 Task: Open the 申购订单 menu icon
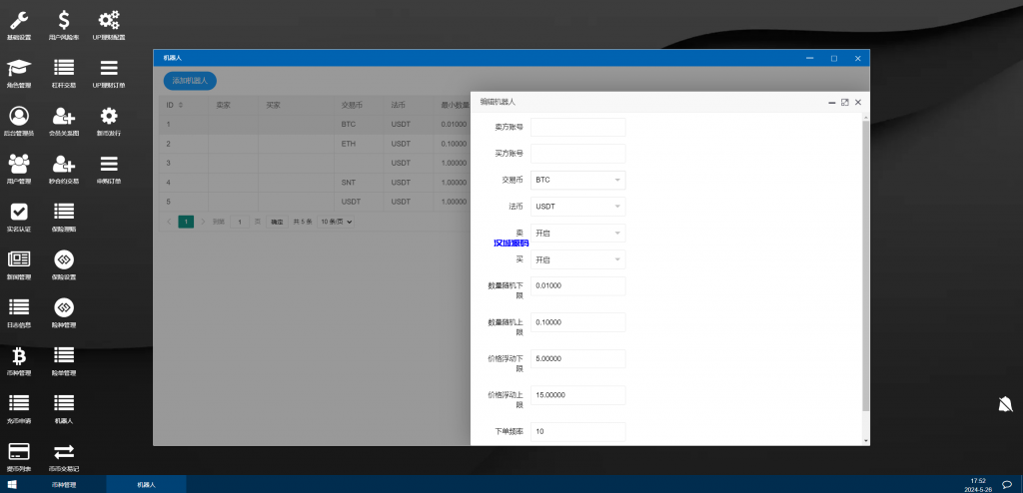coord(108,163)
